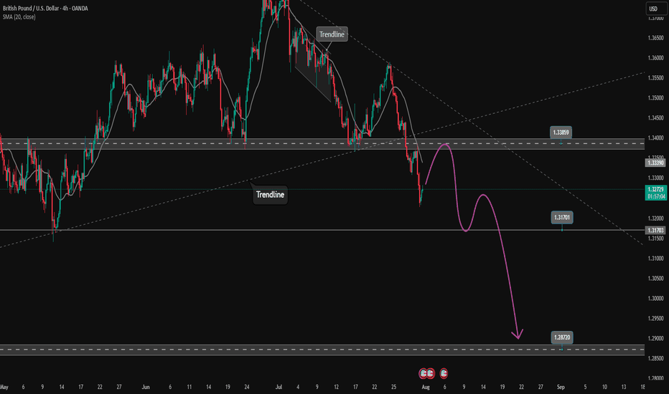Open the middle economic event flag of the three
This screenshot has height=394, width=669.
coord(430,373)
